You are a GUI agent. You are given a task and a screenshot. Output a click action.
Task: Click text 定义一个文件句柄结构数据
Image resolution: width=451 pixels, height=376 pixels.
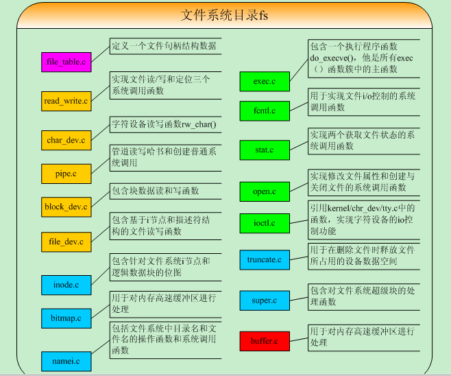pos(164,46)
